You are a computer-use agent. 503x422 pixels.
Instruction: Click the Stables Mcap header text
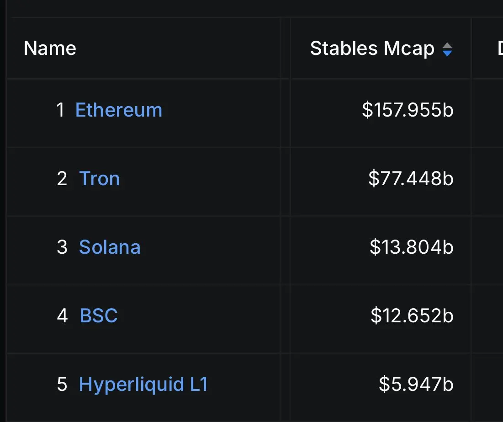pos(372,48)
